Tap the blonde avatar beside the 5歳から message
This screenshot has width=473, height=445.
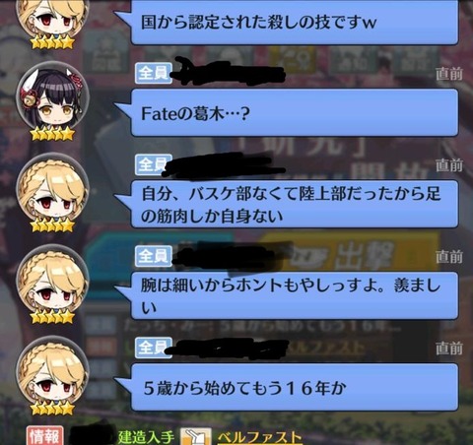[x=52, y=372]
